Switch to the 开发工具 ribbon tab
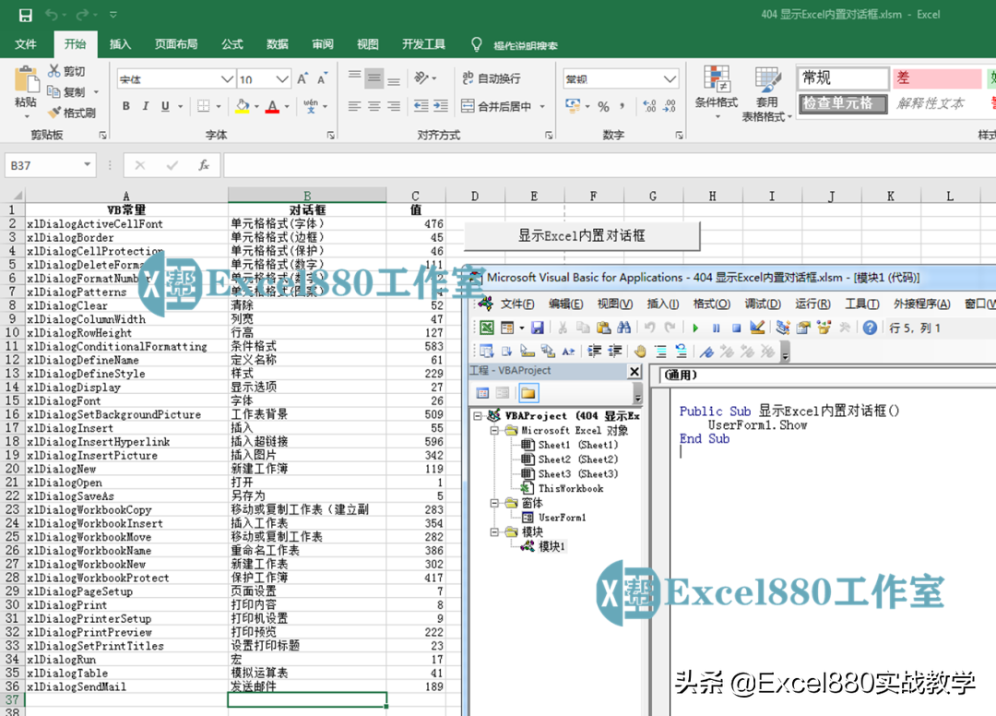Viewport: 996px width, 716px height. point(423,44)
